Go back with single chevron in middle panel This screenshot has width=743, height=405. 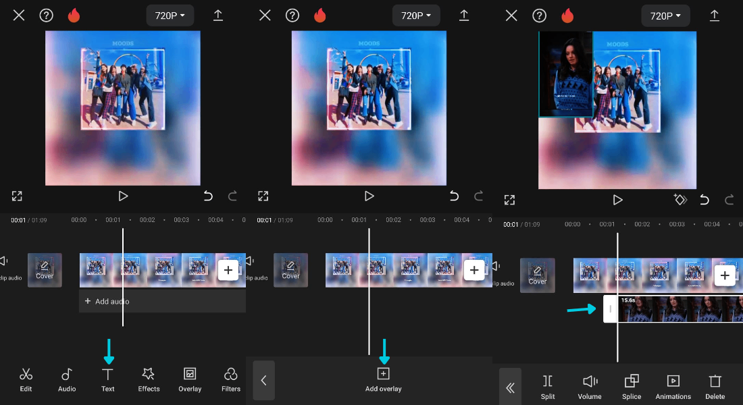tap(264, 380)
